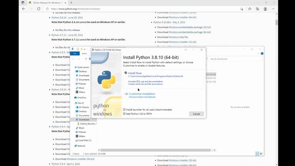Viewport: 295px width, 166px height.
Task: Open the Python 3.9.3 - April 2, 2021 link
Action: pos(65,164)
